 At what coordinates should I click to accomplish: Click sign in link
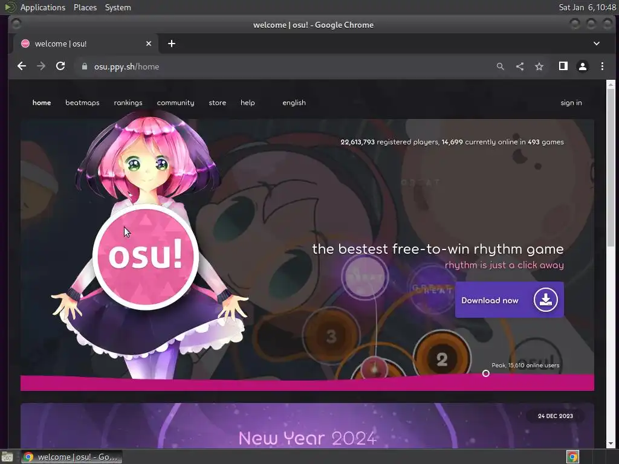click(571, 103)
